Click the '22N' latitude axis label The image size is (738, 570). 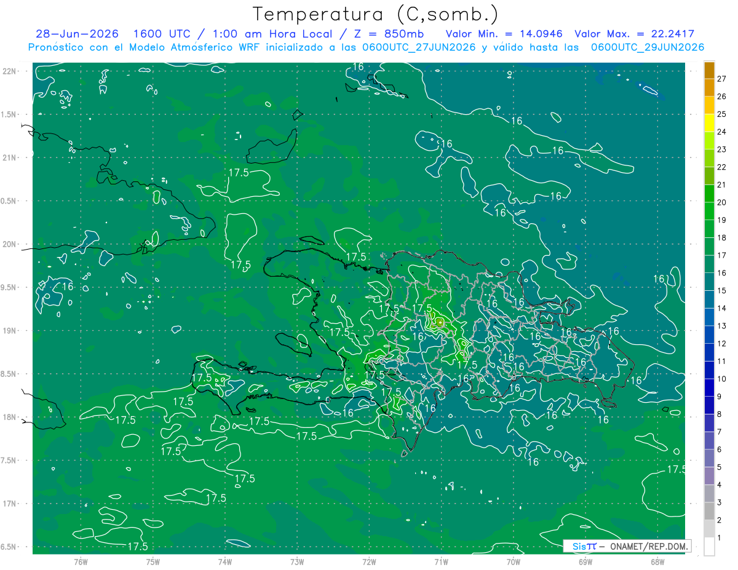tap(10, 71)
